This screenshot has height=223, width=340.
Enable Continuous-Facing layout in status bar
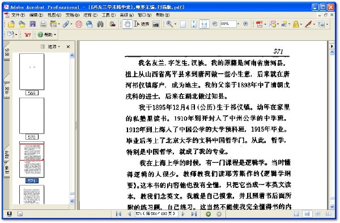point(318,214)
